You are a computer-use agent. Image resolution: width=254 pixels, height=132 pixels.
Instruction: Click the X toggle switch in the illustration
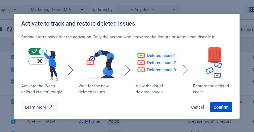tap(38, 61)
